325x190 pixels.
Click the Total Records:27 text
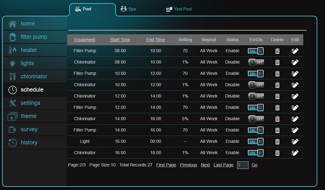[x=136, y=165]
